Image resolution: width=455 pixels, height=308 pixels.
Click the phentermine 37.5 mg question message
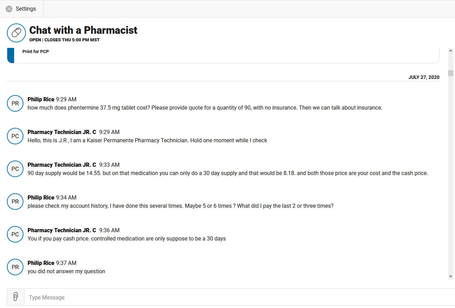(x=205, y=107)
